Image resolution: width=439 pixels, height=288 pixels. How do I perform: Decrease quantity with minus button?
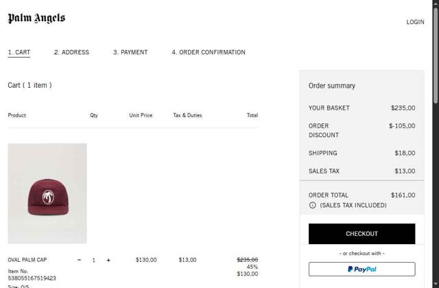(x=79, y=261)
